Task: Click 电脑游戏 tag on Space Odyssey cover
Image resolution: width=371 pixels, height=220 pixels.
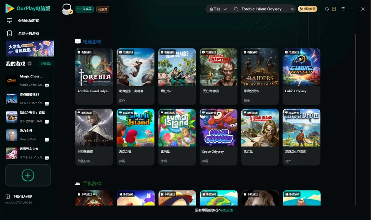Action: (x=209, y=113)
